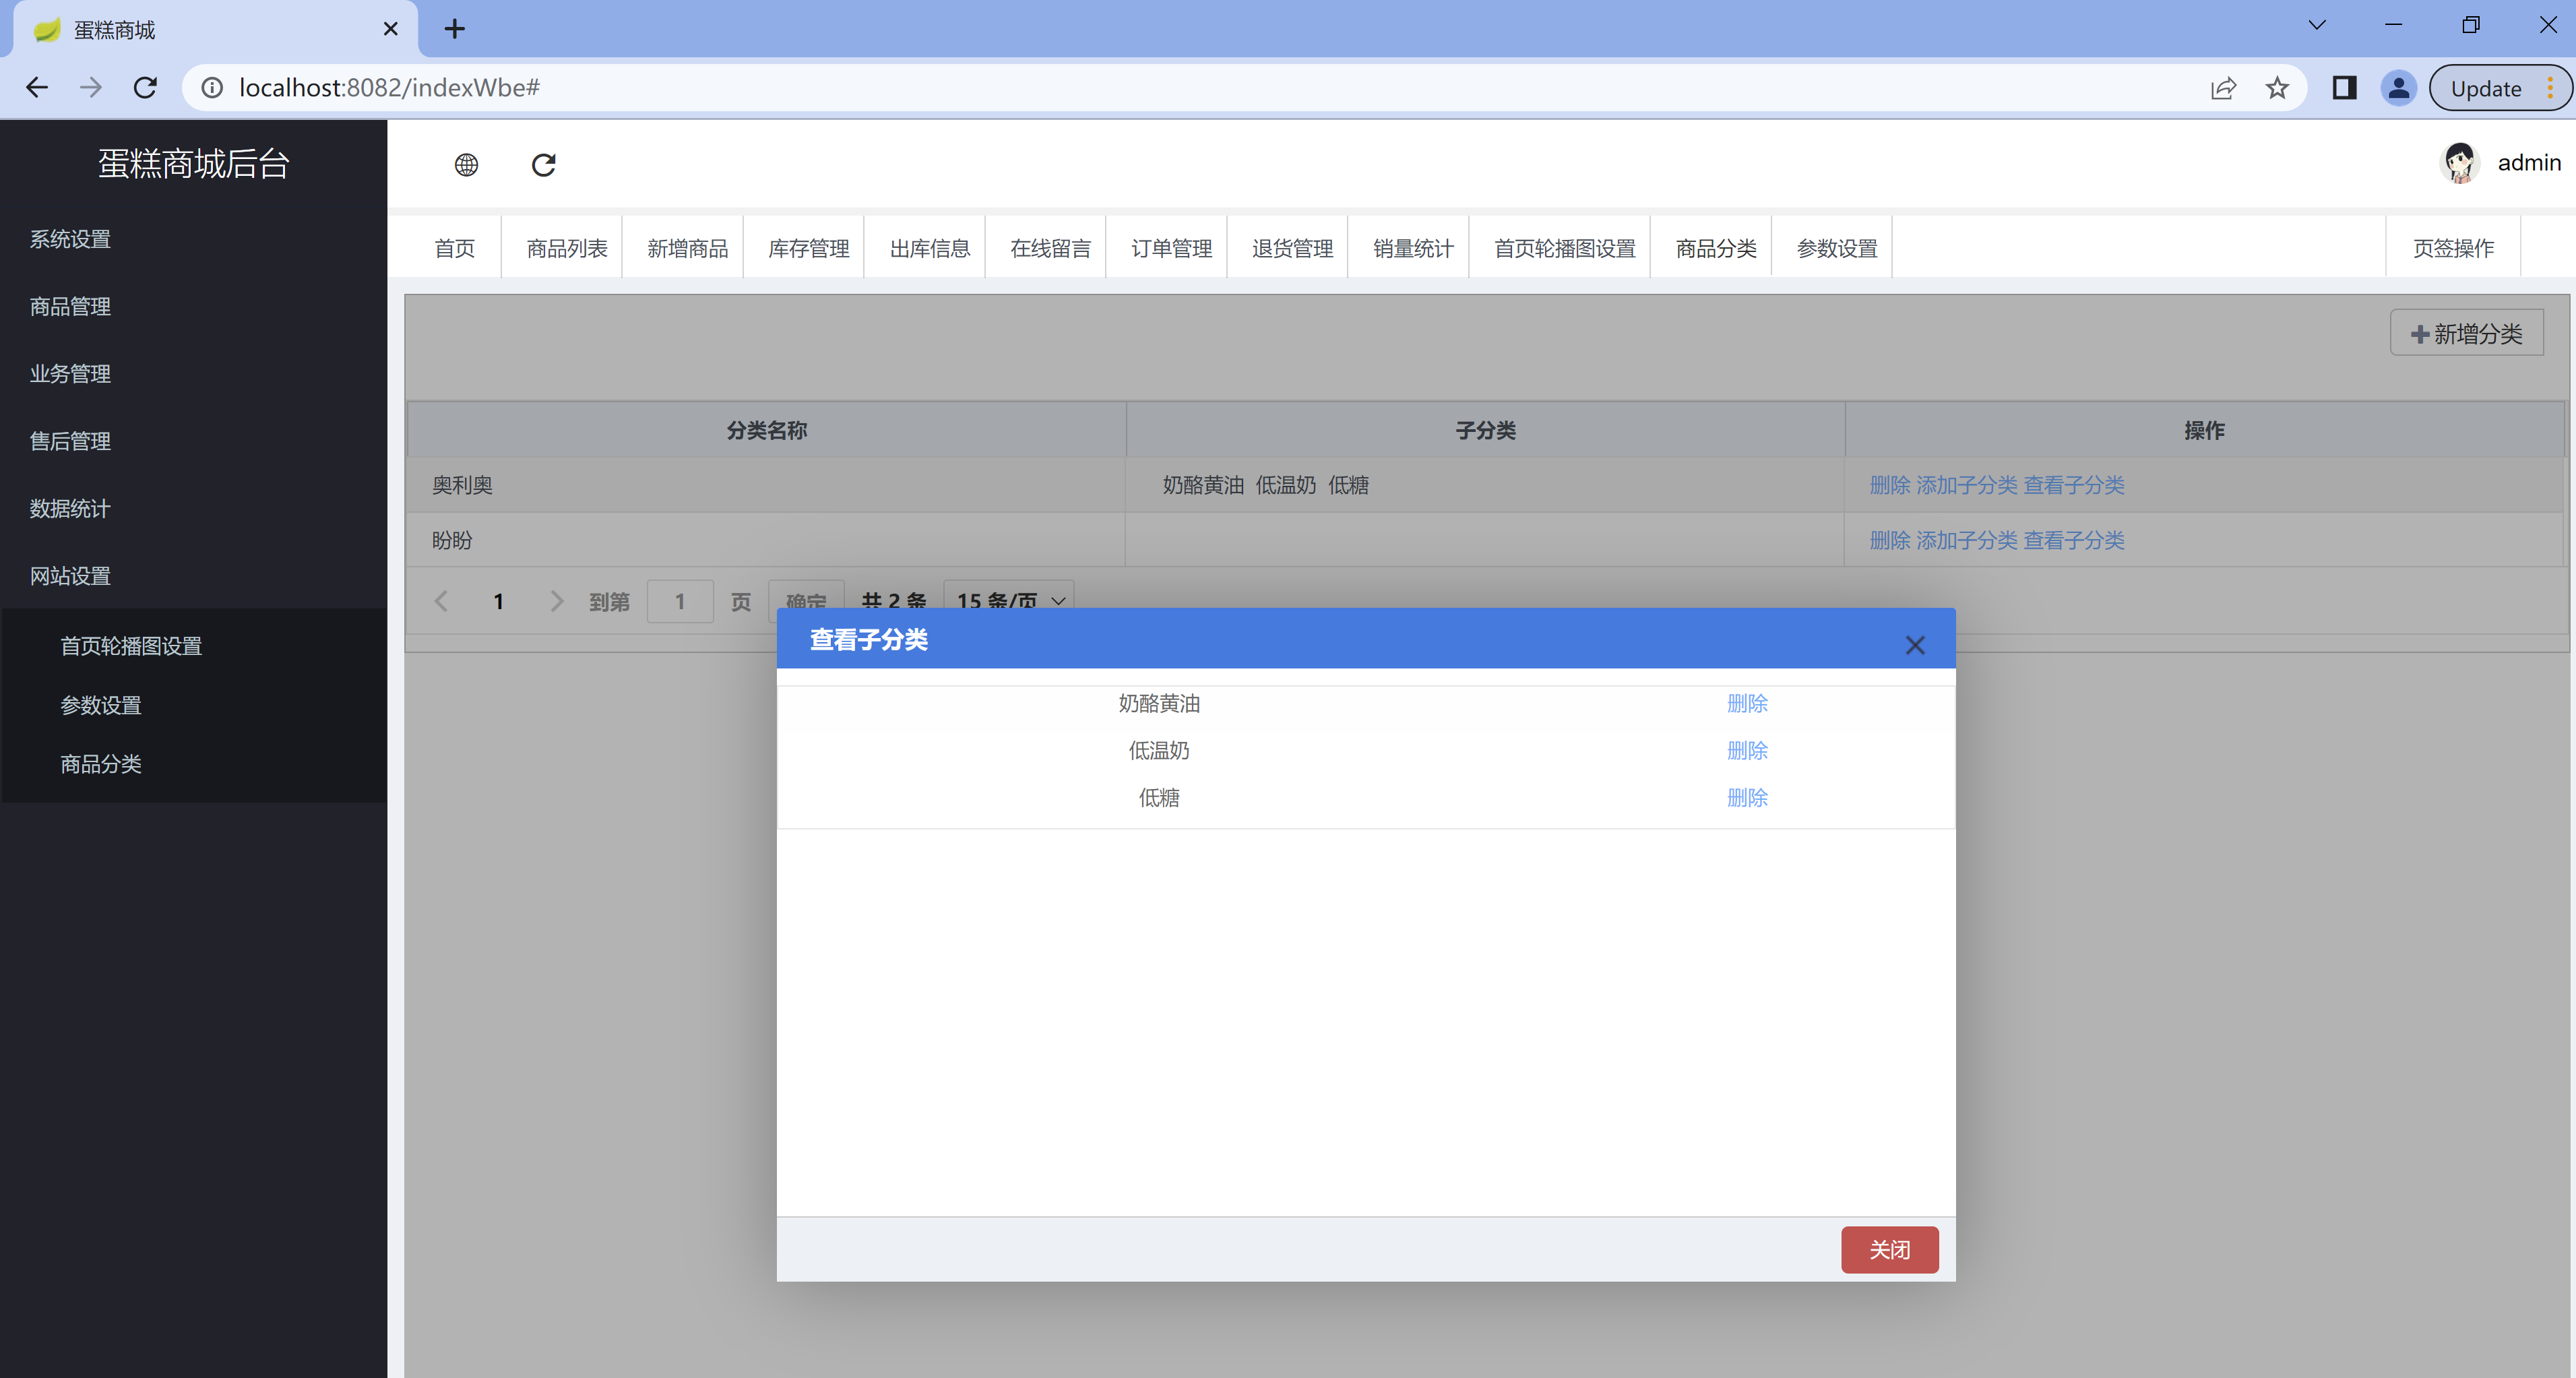The width and height of the screenshot is (2576, 1378).
Task: Click the browser back arrow
Action: pyautogui.click(x=37, y=88)
